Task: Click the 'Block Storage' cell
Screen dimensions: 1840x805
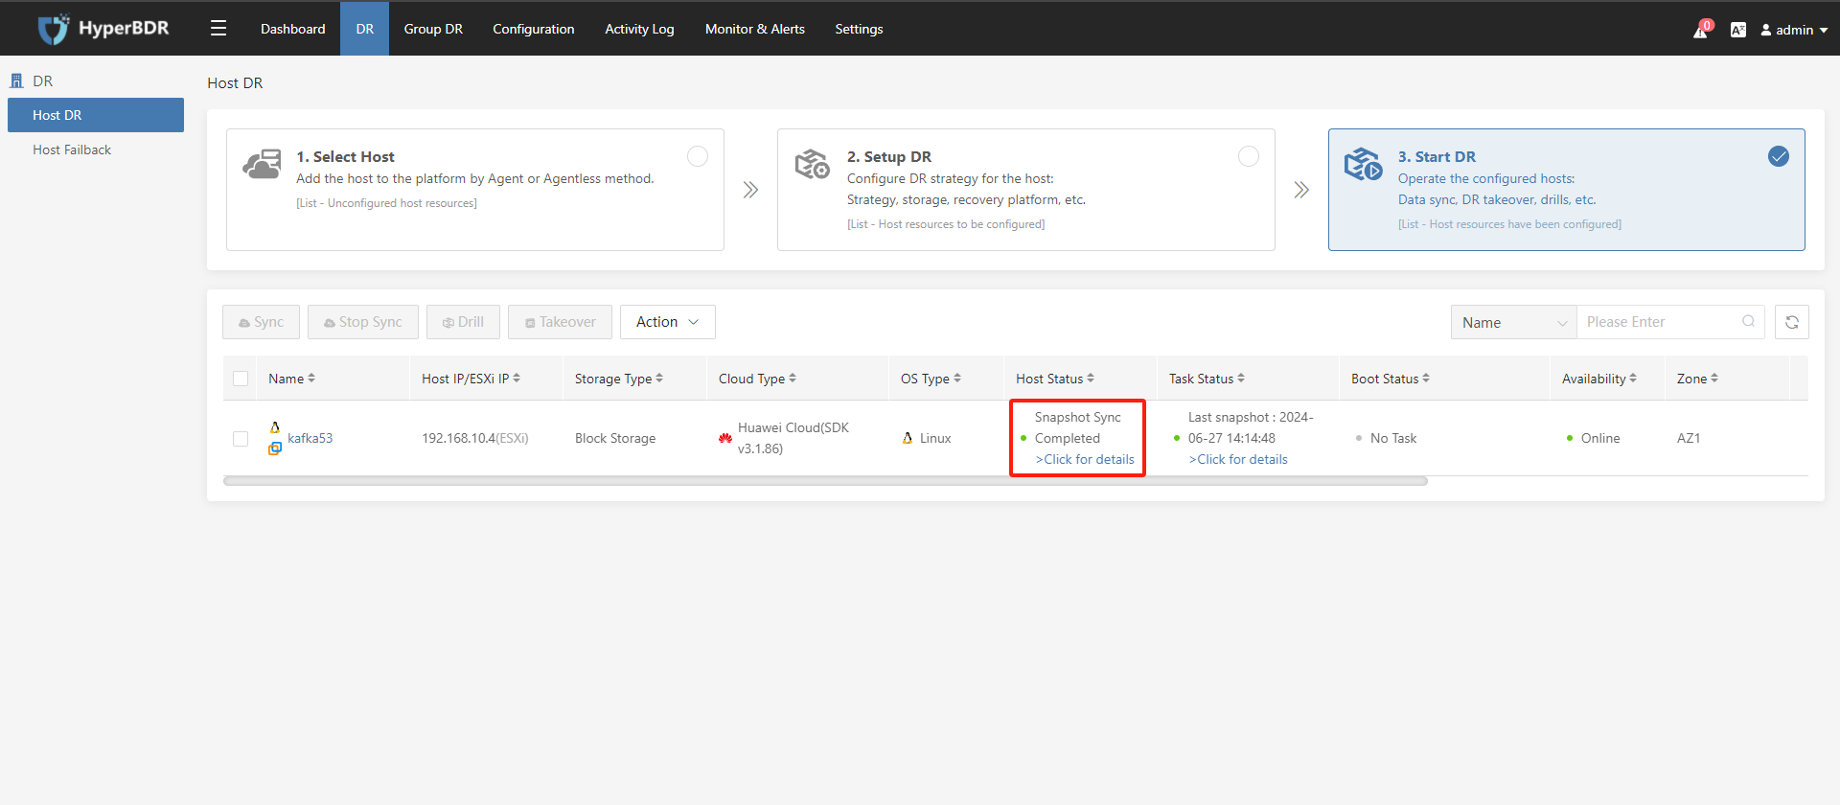Action: (x=615, y=438)
